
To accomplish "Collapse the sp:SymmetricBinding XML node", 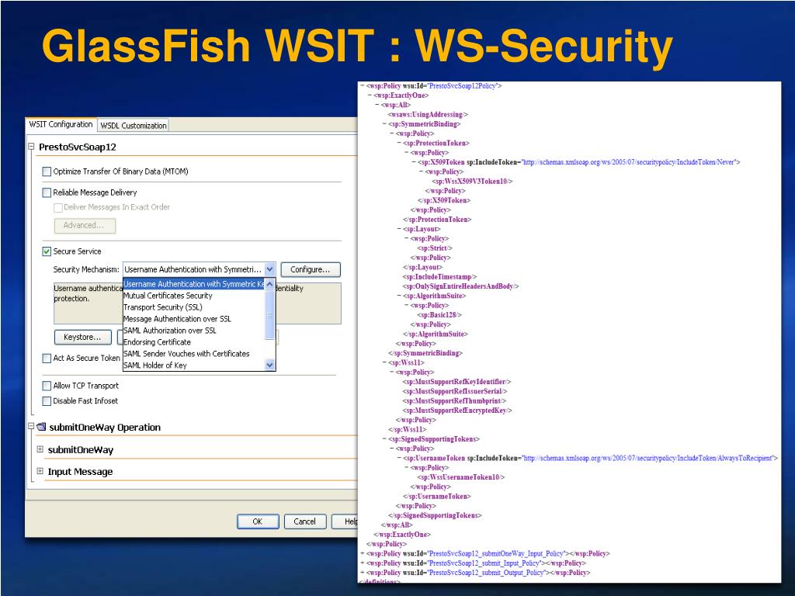I will click(384, 124).
